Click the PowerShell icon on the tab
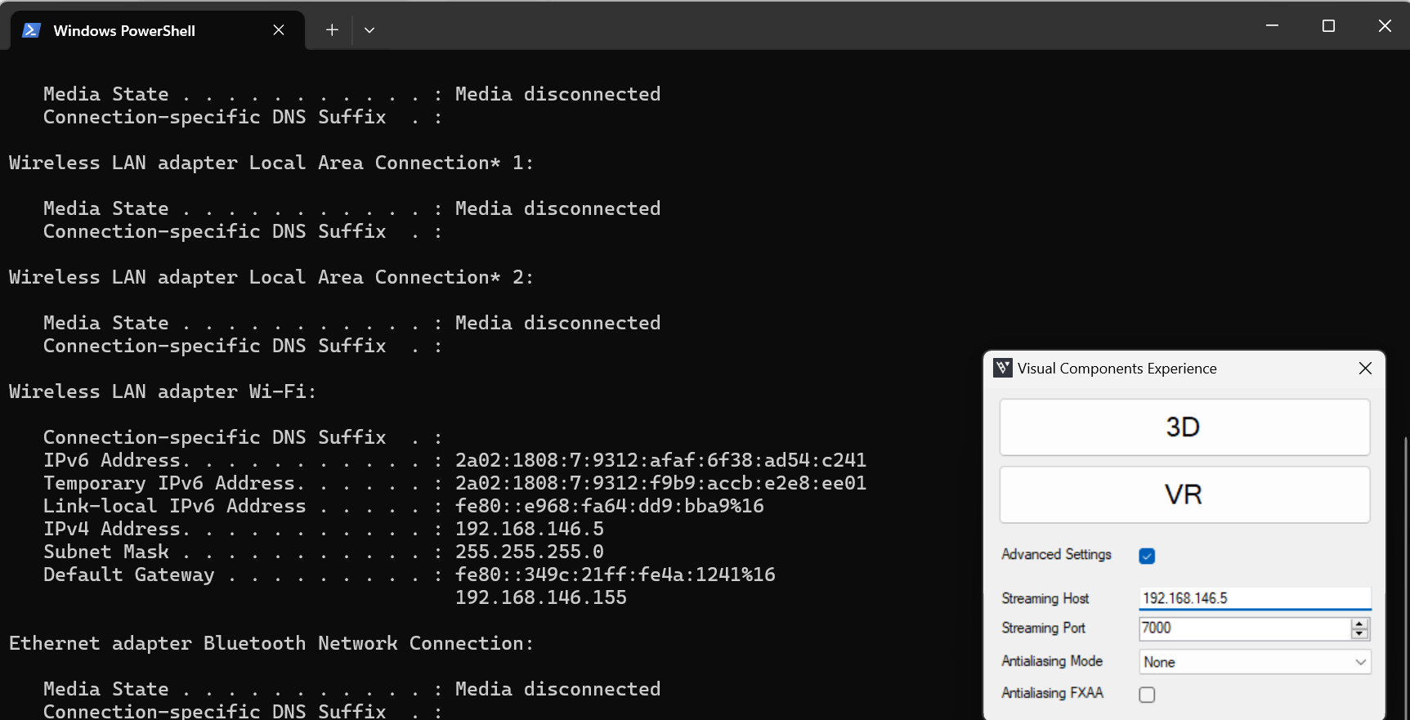The width and height of the screenshot is (1410, 720). [x=31, y=30]
